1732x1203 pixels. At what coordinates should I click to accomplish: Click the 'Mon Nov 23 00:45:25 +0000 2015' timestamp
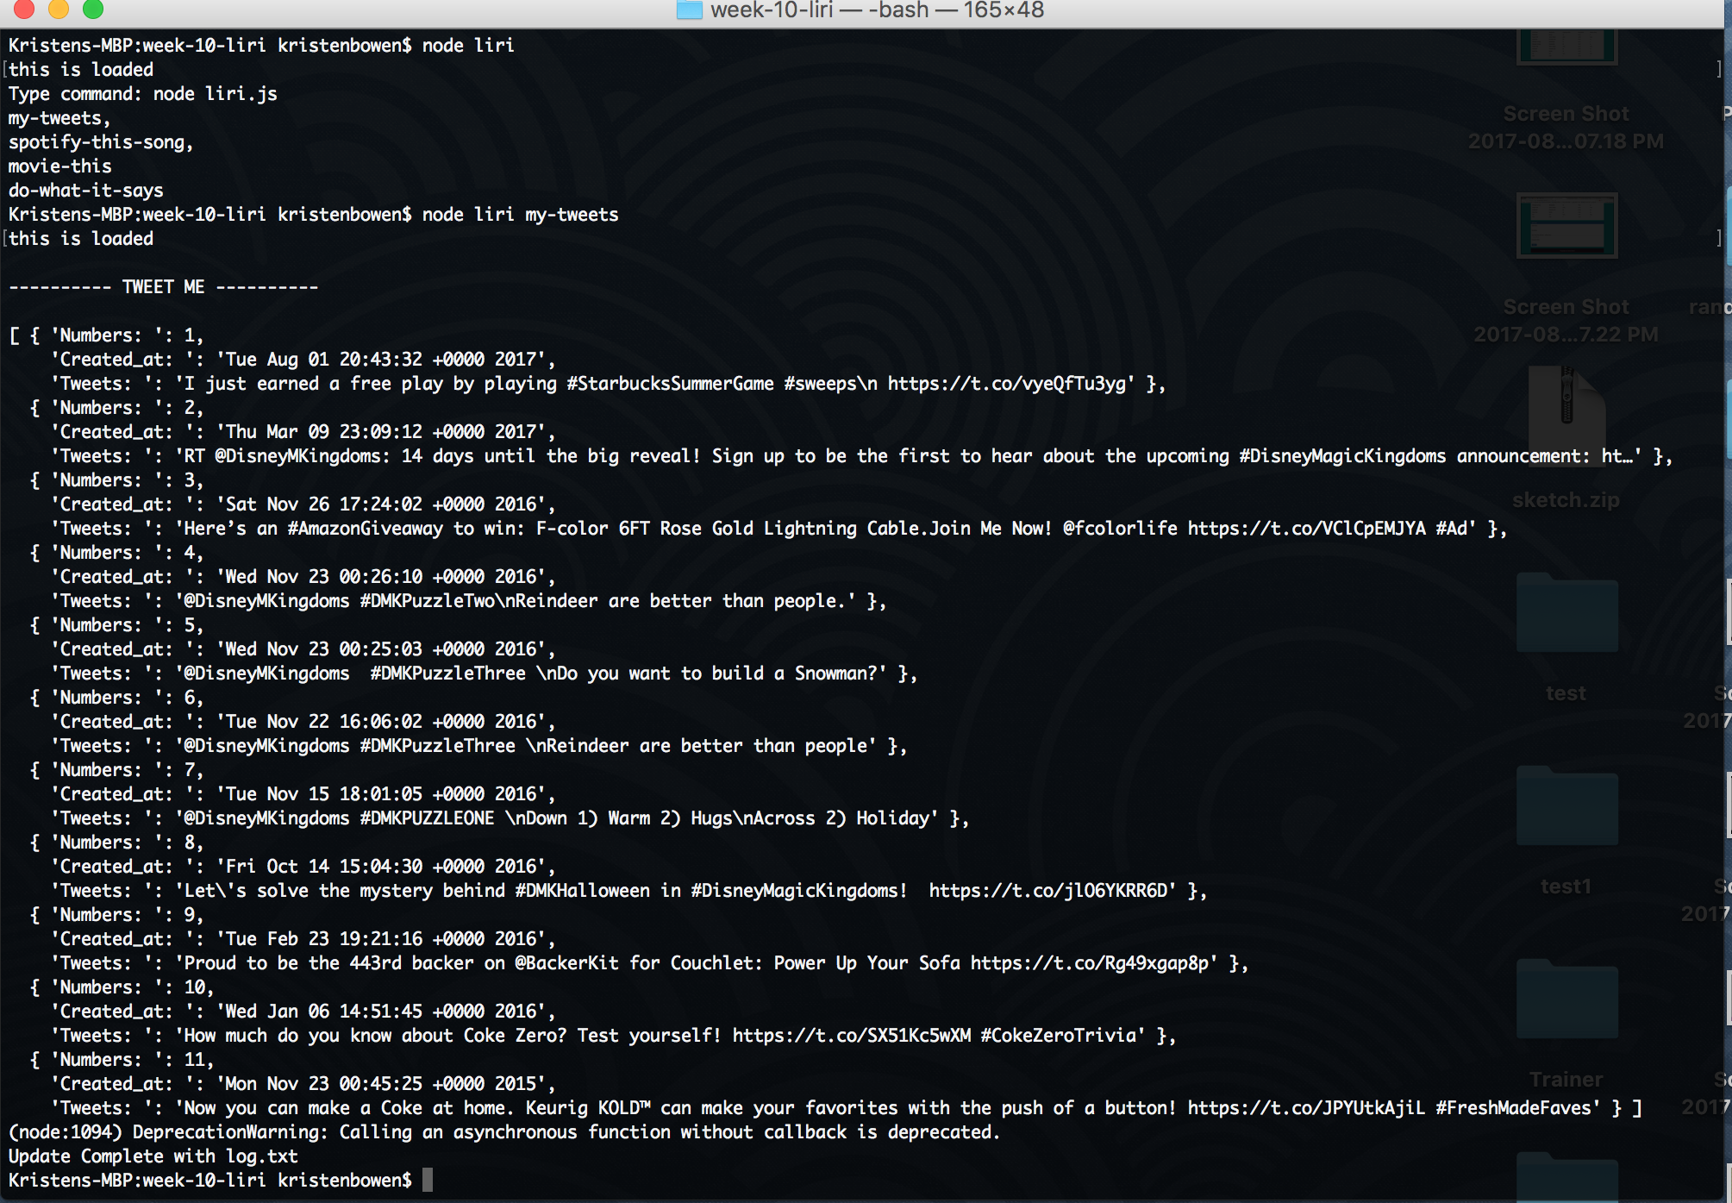click(380, 1083)
